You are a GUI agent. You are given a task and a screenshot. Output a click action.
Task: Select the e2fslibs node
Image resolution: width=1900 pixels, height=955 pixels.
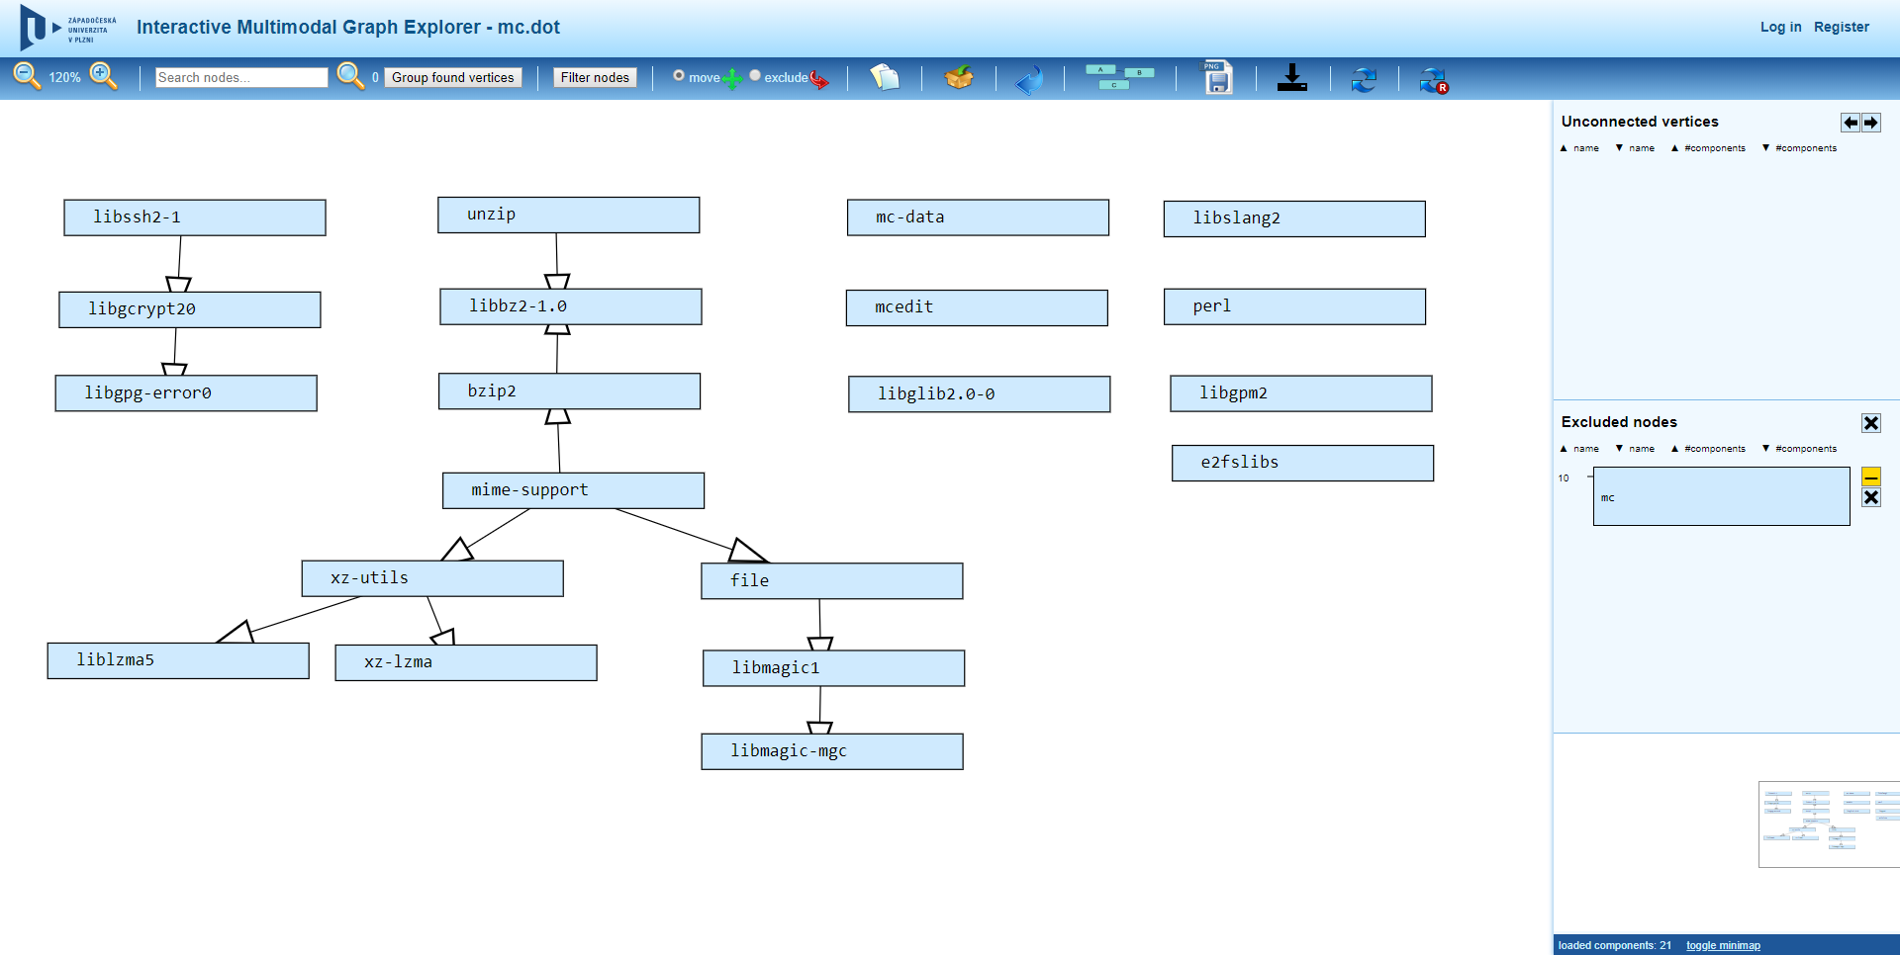1303,463
